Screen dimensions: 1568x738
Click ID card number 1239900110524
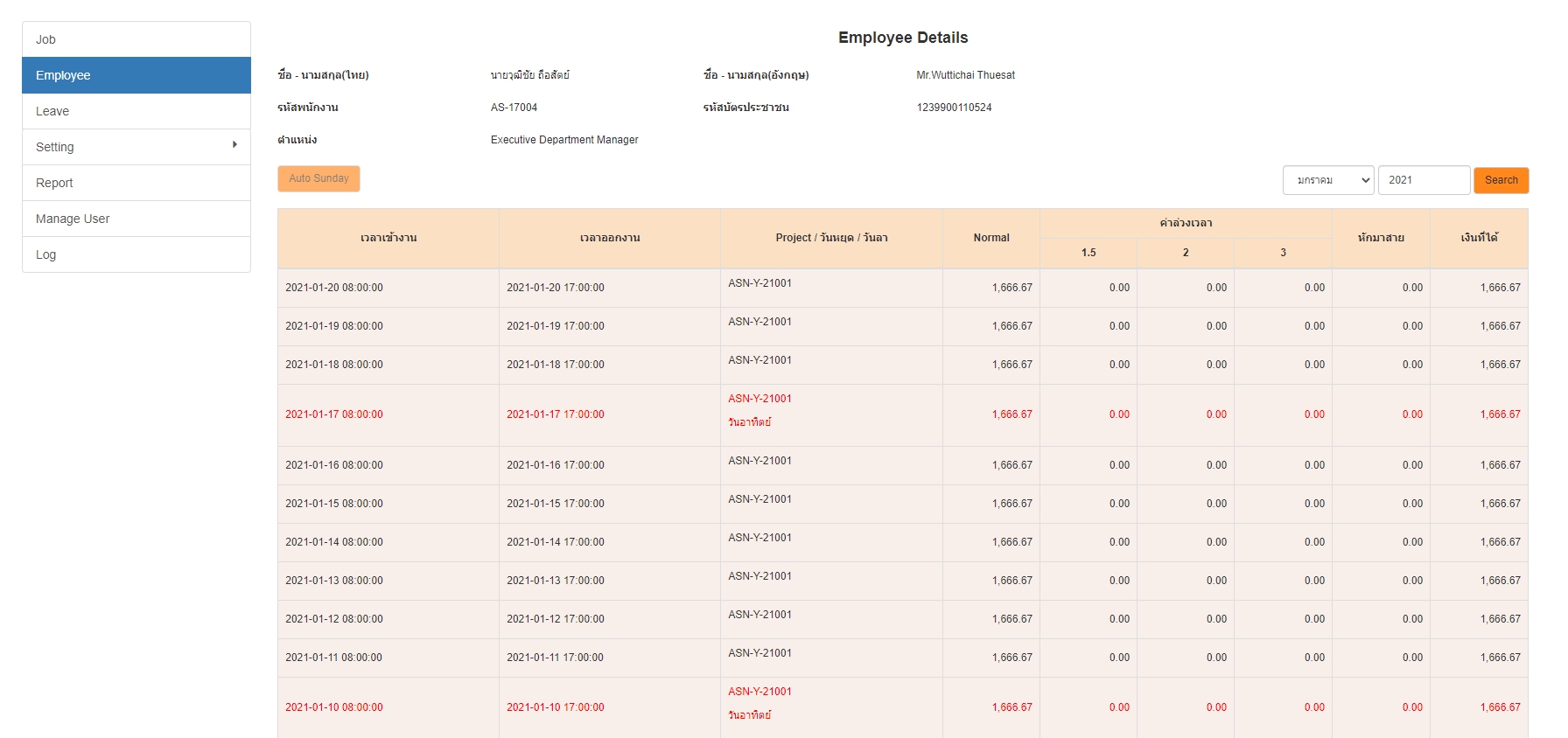tap(955, 108)
